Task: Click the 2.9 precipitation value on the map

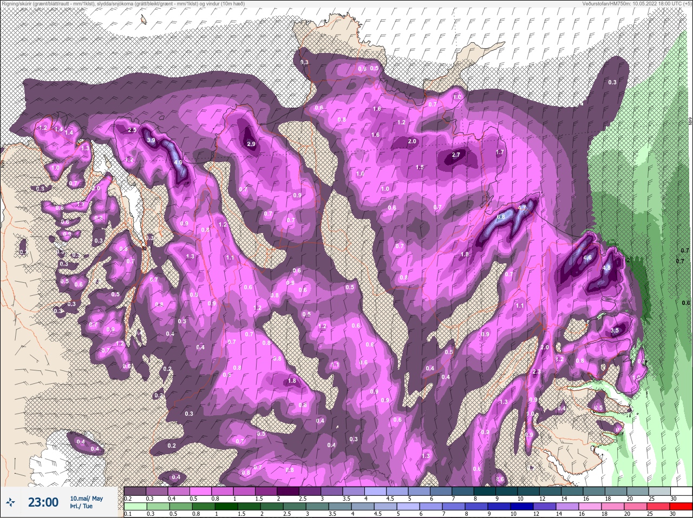Action: point(251,144)
